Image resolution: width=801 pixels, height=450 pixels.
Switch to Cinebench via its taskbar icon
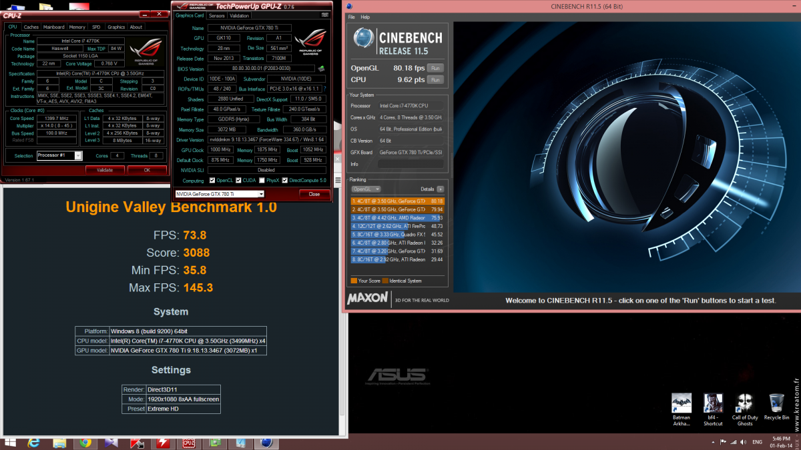(266, 442)
